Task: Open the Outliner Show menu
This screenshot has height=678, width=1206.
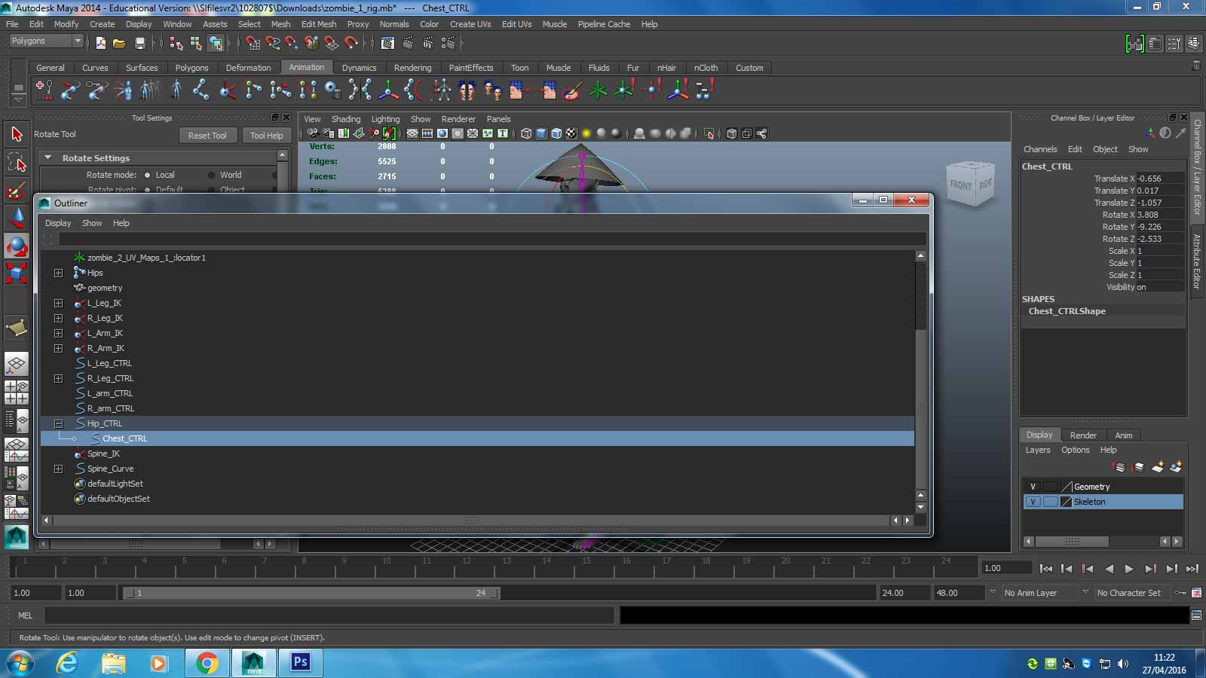Action: pyautogui.click(x=92, y=223)
